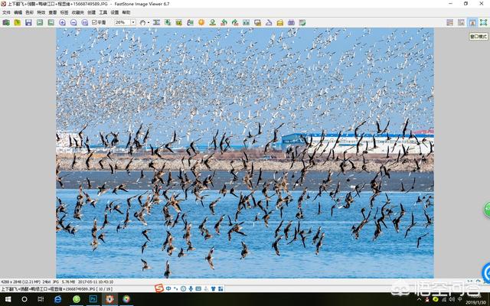
Task: Click the Print icon
Action: (x=291, y=22)
